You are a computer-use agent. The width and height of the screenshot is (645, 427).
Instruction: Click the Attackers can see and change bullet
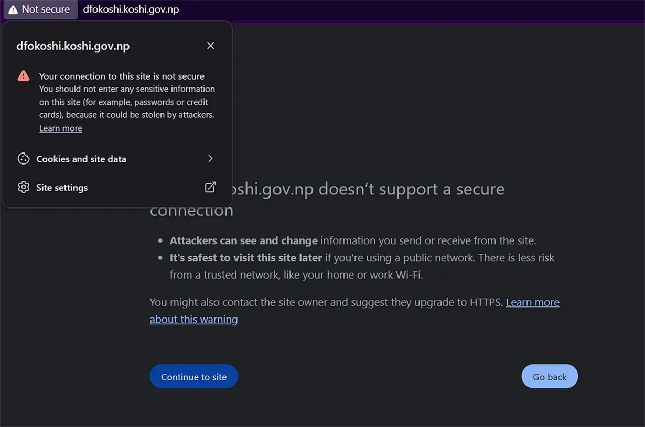tap(353, 241)
